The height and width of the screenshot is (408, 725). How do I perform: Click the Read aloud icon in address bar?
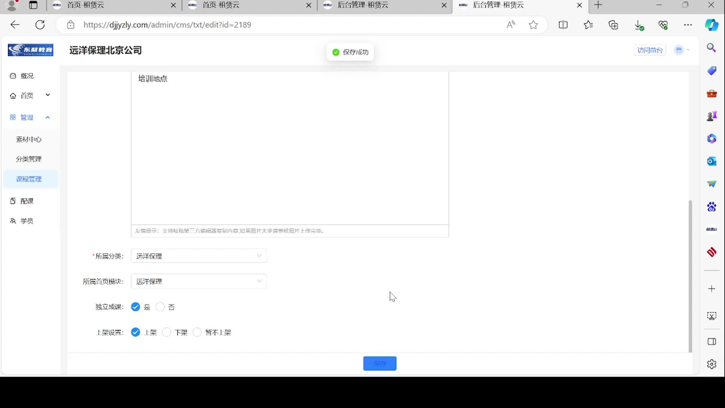pos(511,25)
